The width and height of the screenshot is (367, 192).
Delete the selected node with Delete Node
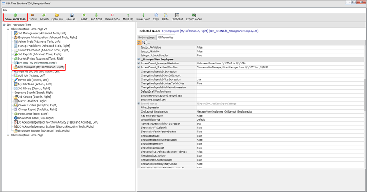click(x=113, y=17)
